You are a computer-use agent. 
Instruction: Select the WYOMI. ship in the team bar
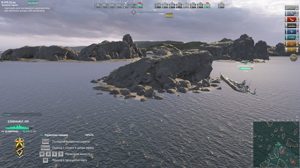coord(172,6)
